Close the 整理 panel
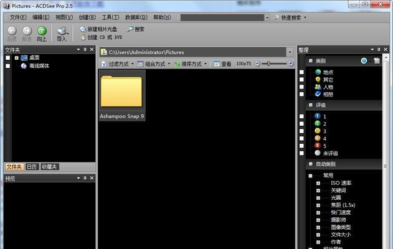Screen dimensions: 393x249 [x=386, y=50]
